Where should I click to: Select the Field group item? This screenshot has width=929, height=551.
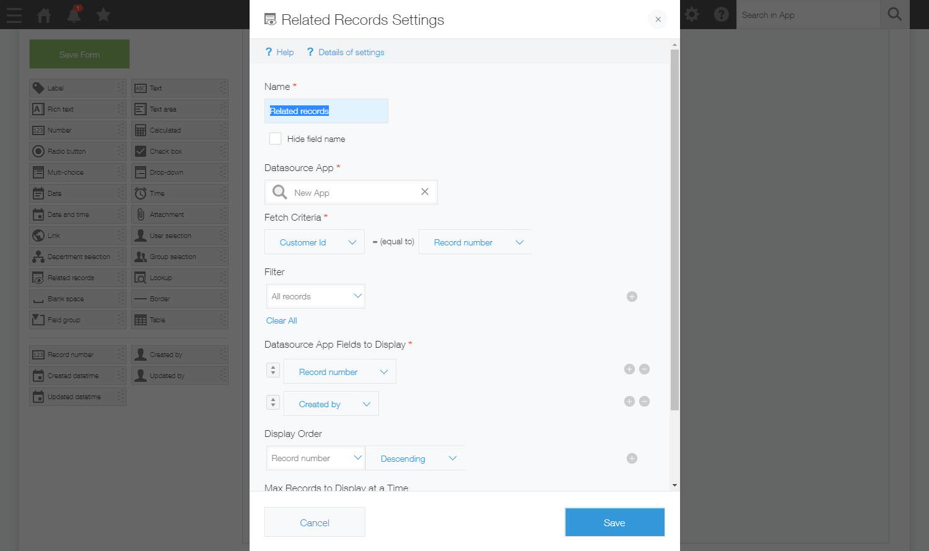click(x=77, y=320)
